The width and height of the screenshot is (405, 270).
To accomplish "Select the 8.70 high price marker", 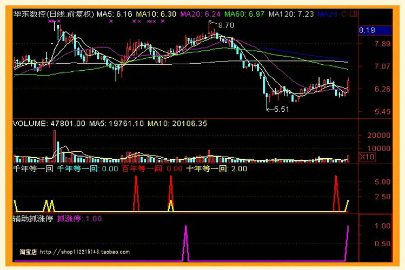I will pos(226,25).
